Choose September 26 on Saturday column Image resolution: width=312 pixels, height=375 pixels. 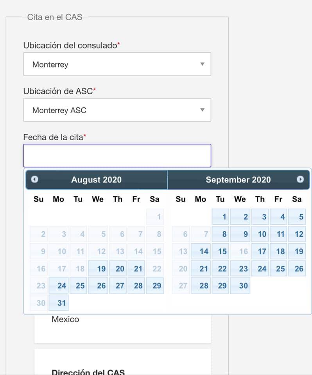[297, 269]
